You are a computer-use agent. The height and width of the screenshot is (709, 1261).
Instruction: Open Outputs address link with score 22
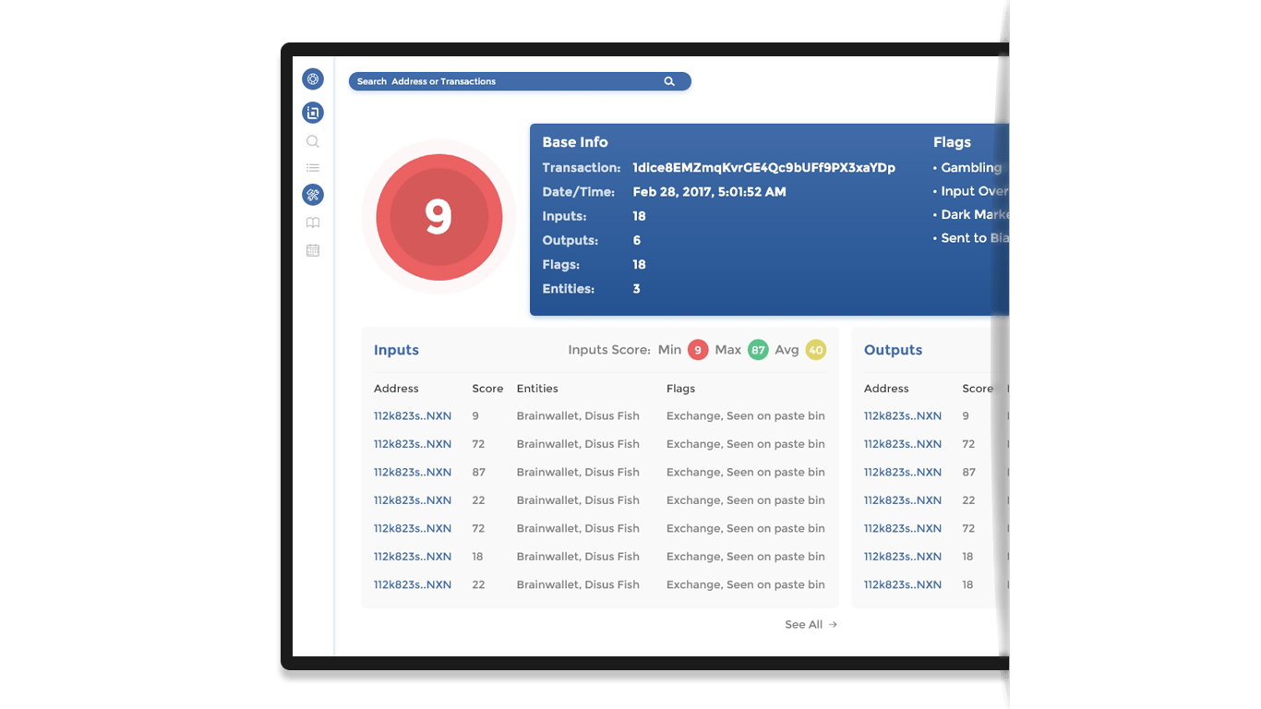click(903, 500)
